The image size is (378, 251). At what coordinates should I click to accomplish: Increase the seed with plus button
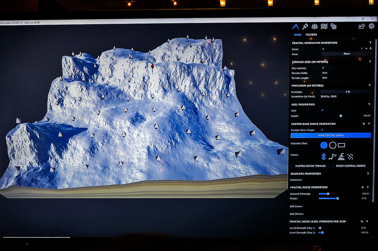click(x=366, y=49)
